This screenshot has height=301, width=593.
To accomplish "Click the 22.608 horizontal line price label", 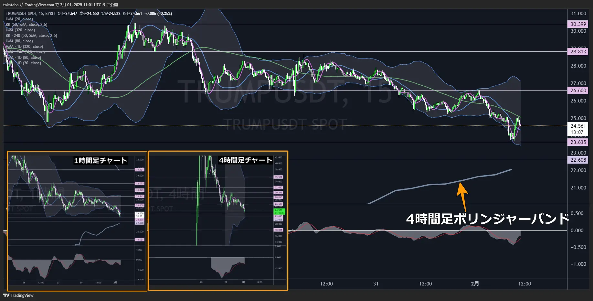I will coord(578,160).
